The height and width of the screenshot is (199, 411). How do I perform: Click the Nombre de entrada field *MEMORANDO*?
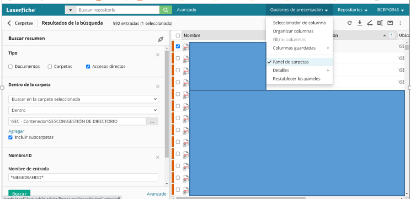(x=83, y=178)
